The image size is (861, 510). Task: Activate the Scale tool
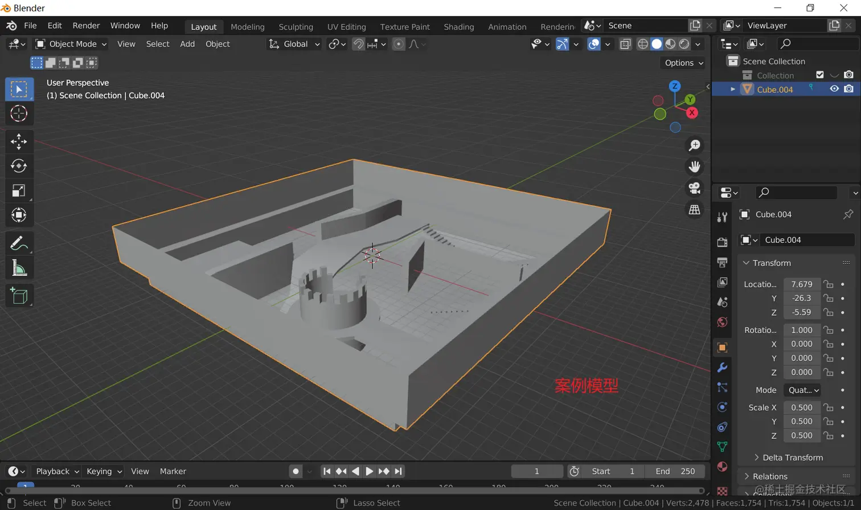[19, 191]
